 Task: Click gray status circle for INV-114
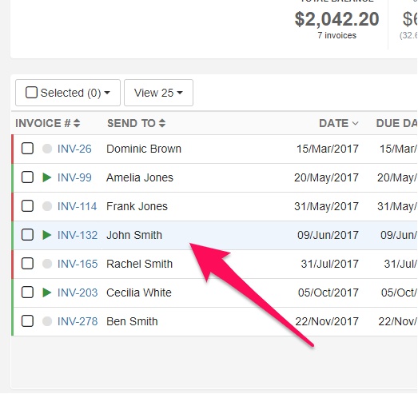pos(47,206)
